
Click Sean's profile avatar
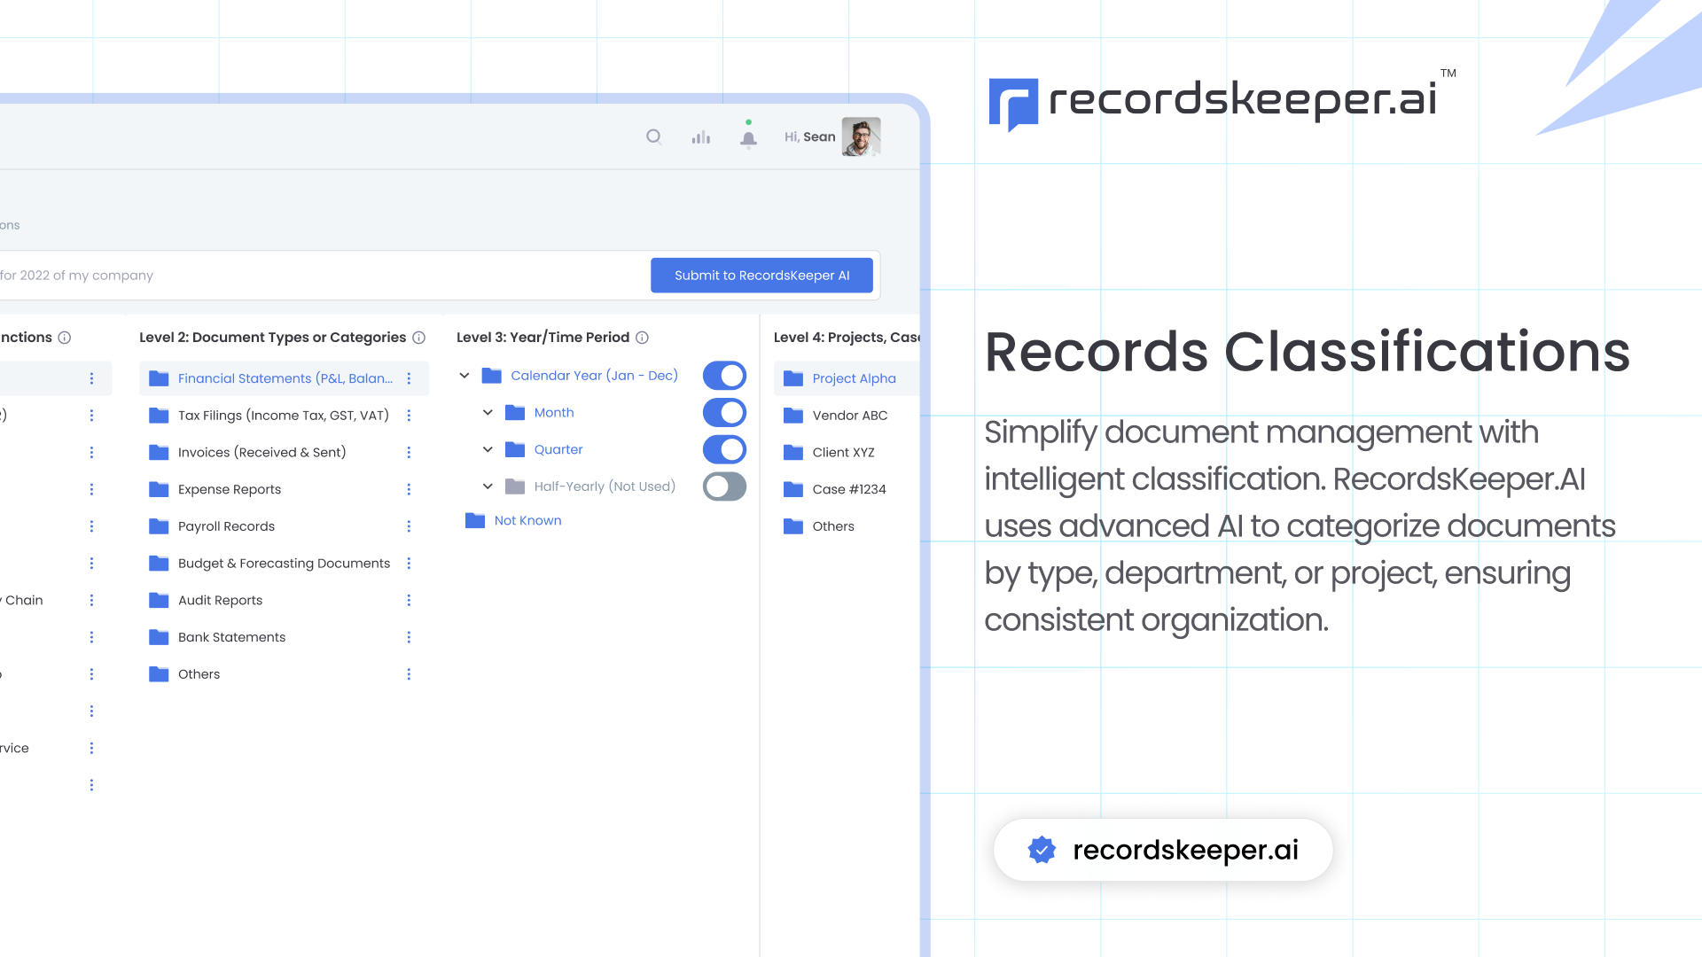(861, 137)
